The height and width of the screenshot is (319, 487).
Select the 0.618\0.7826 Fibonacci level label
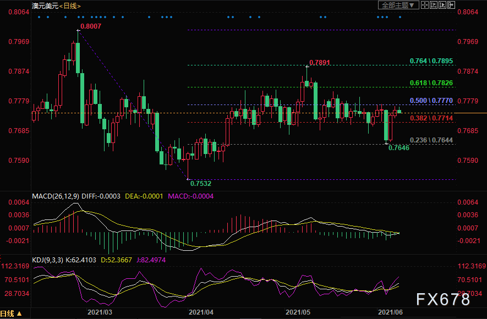click(431, 83)
